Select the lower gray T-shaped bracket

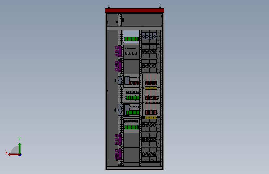[x=119, y=110]
